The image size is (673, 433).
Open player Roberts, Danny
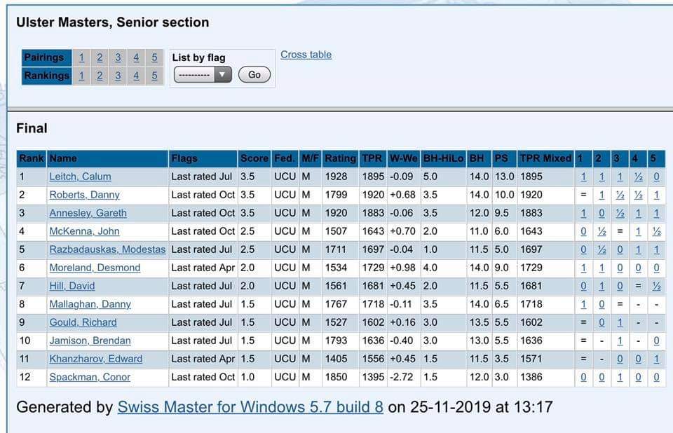[x=84, y=195]
